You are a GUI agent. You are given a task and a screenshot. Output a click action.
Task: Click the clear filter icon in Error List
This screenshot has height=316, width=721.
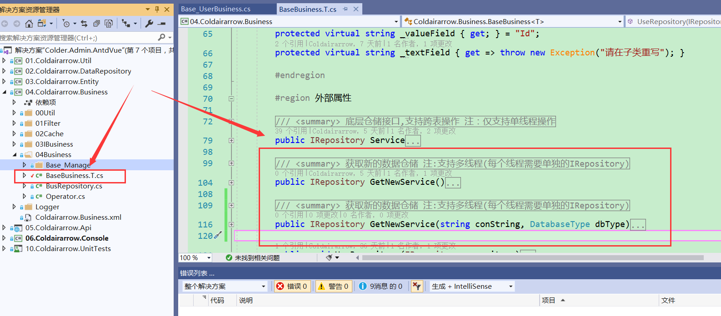(416, 286)
